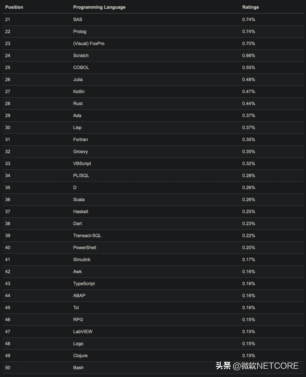This screenshot has height=377, width=306.
Task: Click the Ratings column header
Action: [x=250, y=7]
